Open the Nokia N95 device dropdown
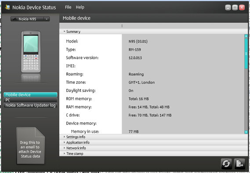The image size is (250, 173). pos(47,19)
